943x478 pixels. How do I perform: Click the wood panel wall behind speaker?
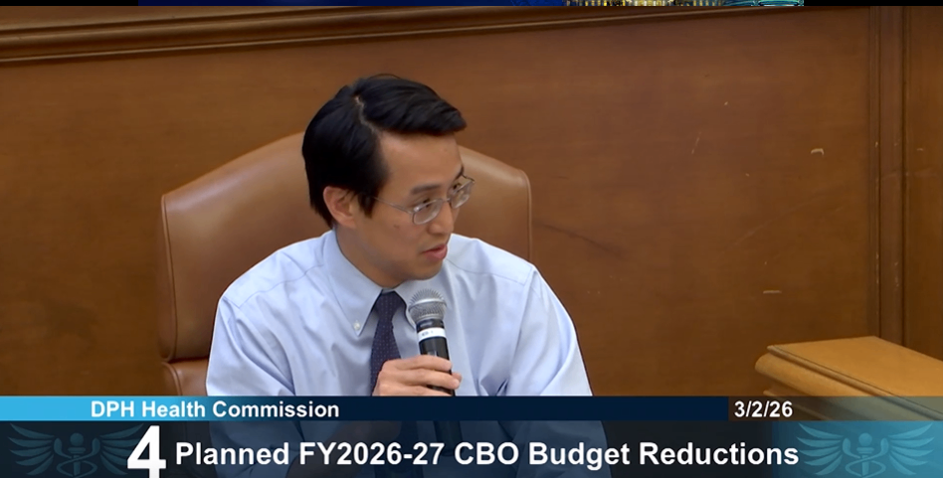(x=676, y=179)
